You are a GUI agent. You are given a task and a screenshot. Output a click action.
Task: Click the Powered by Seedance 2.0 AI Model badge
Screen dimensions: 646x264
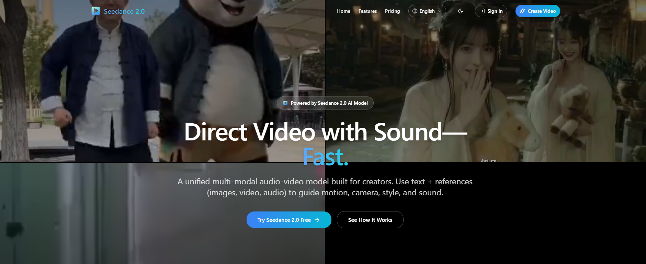pos(325,103)
